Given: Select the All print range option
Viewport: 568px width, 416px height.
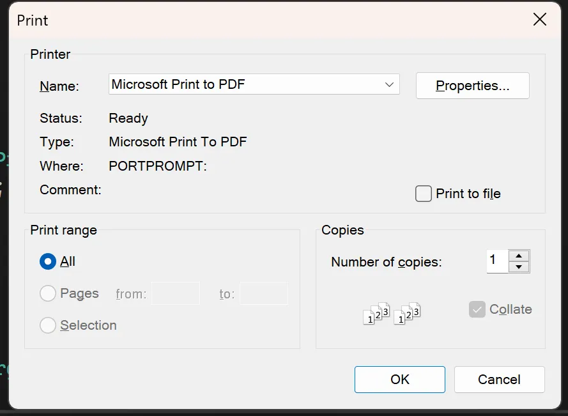Looking at the screenshot, I should point(48,261).
